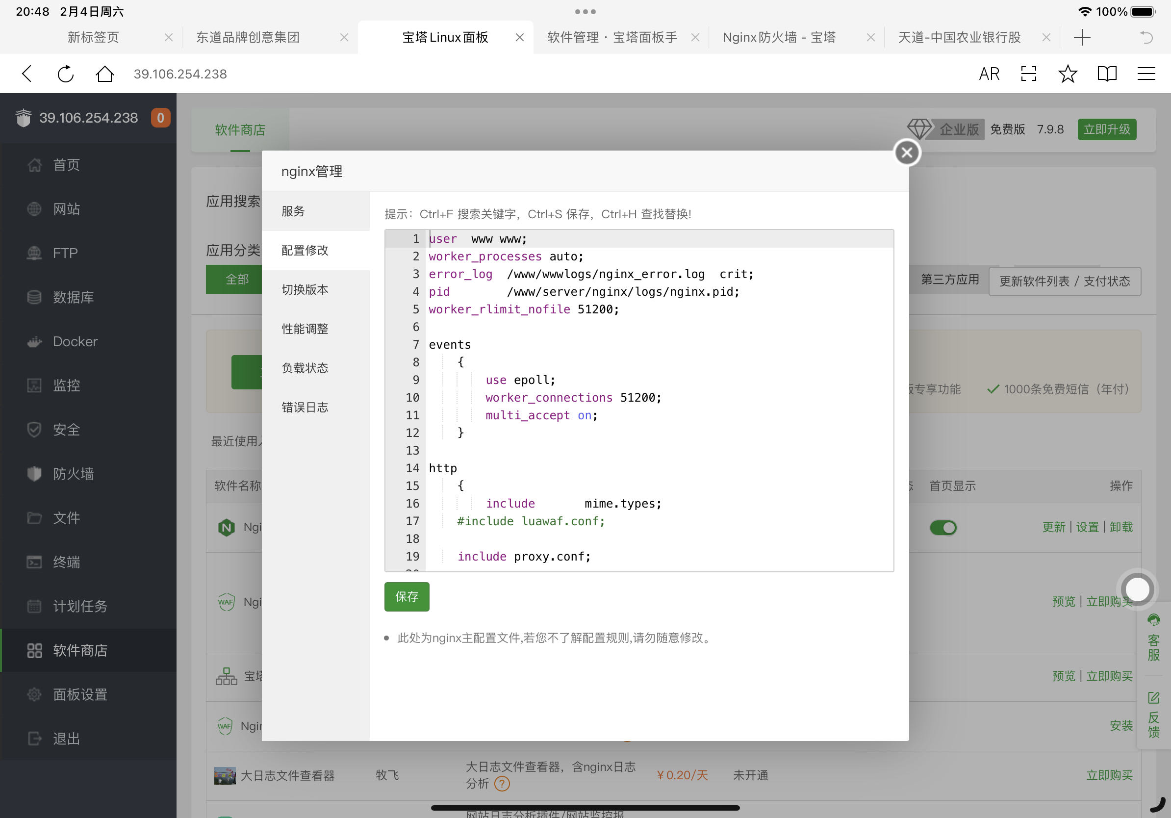1171x818 pixels.
Task: Switch to the 切换版本 tab in nginx管理
Action: pos(304,289)
